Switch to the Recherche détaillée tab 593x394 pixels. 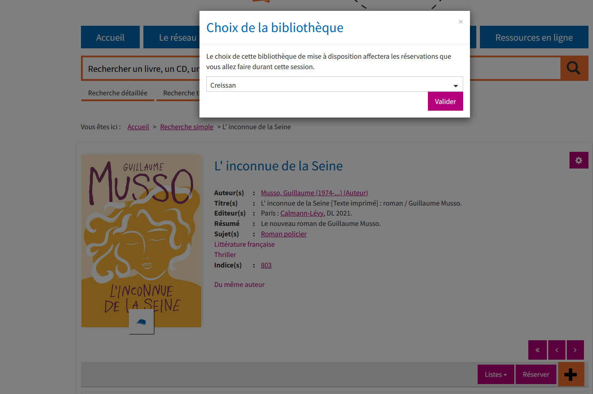coord(117,93)
